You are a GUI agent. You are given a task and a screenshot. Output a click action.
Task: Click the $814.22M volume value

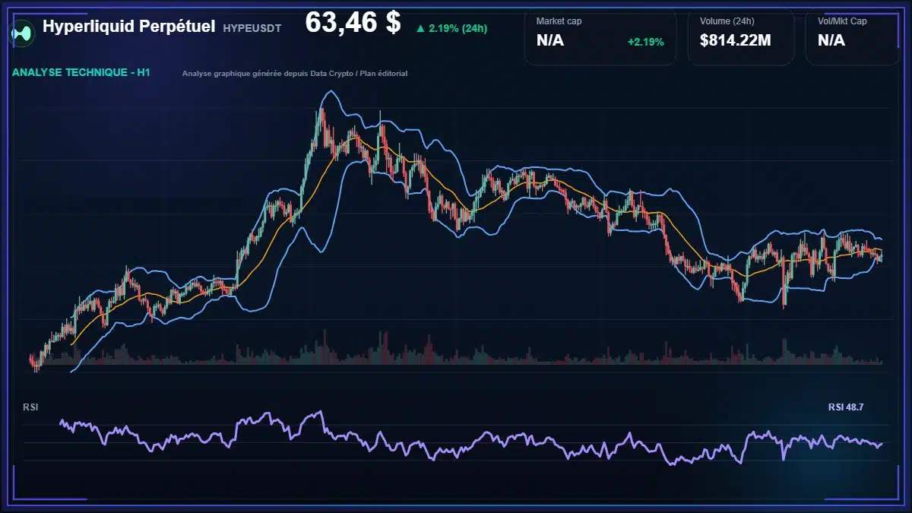pyautogui.click(x=735, y=40)
